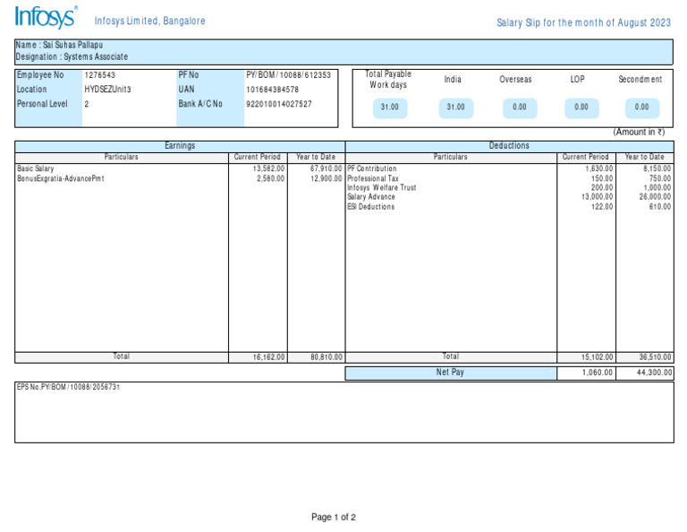This screenshot has width=687, height=532.
Task: Click Net Pay current amount 1,060.00
Action: (598, 373)
